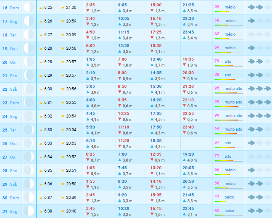Click the tide height 4,3 m under 17:50

[x=160, y=133]
